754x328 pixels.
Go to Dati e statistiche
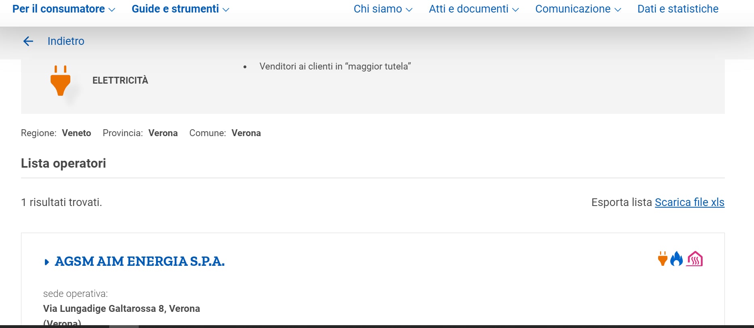tap(678, 9)
